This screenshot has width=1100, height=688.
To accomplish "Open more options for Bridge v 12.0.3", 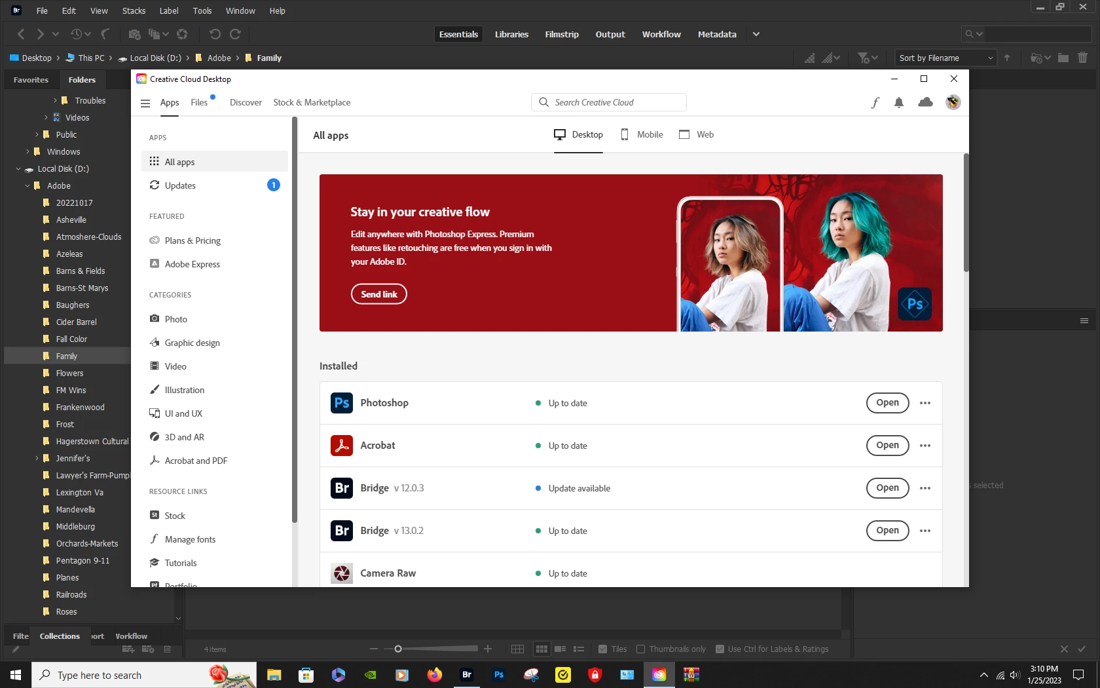I will coord(925,488).
